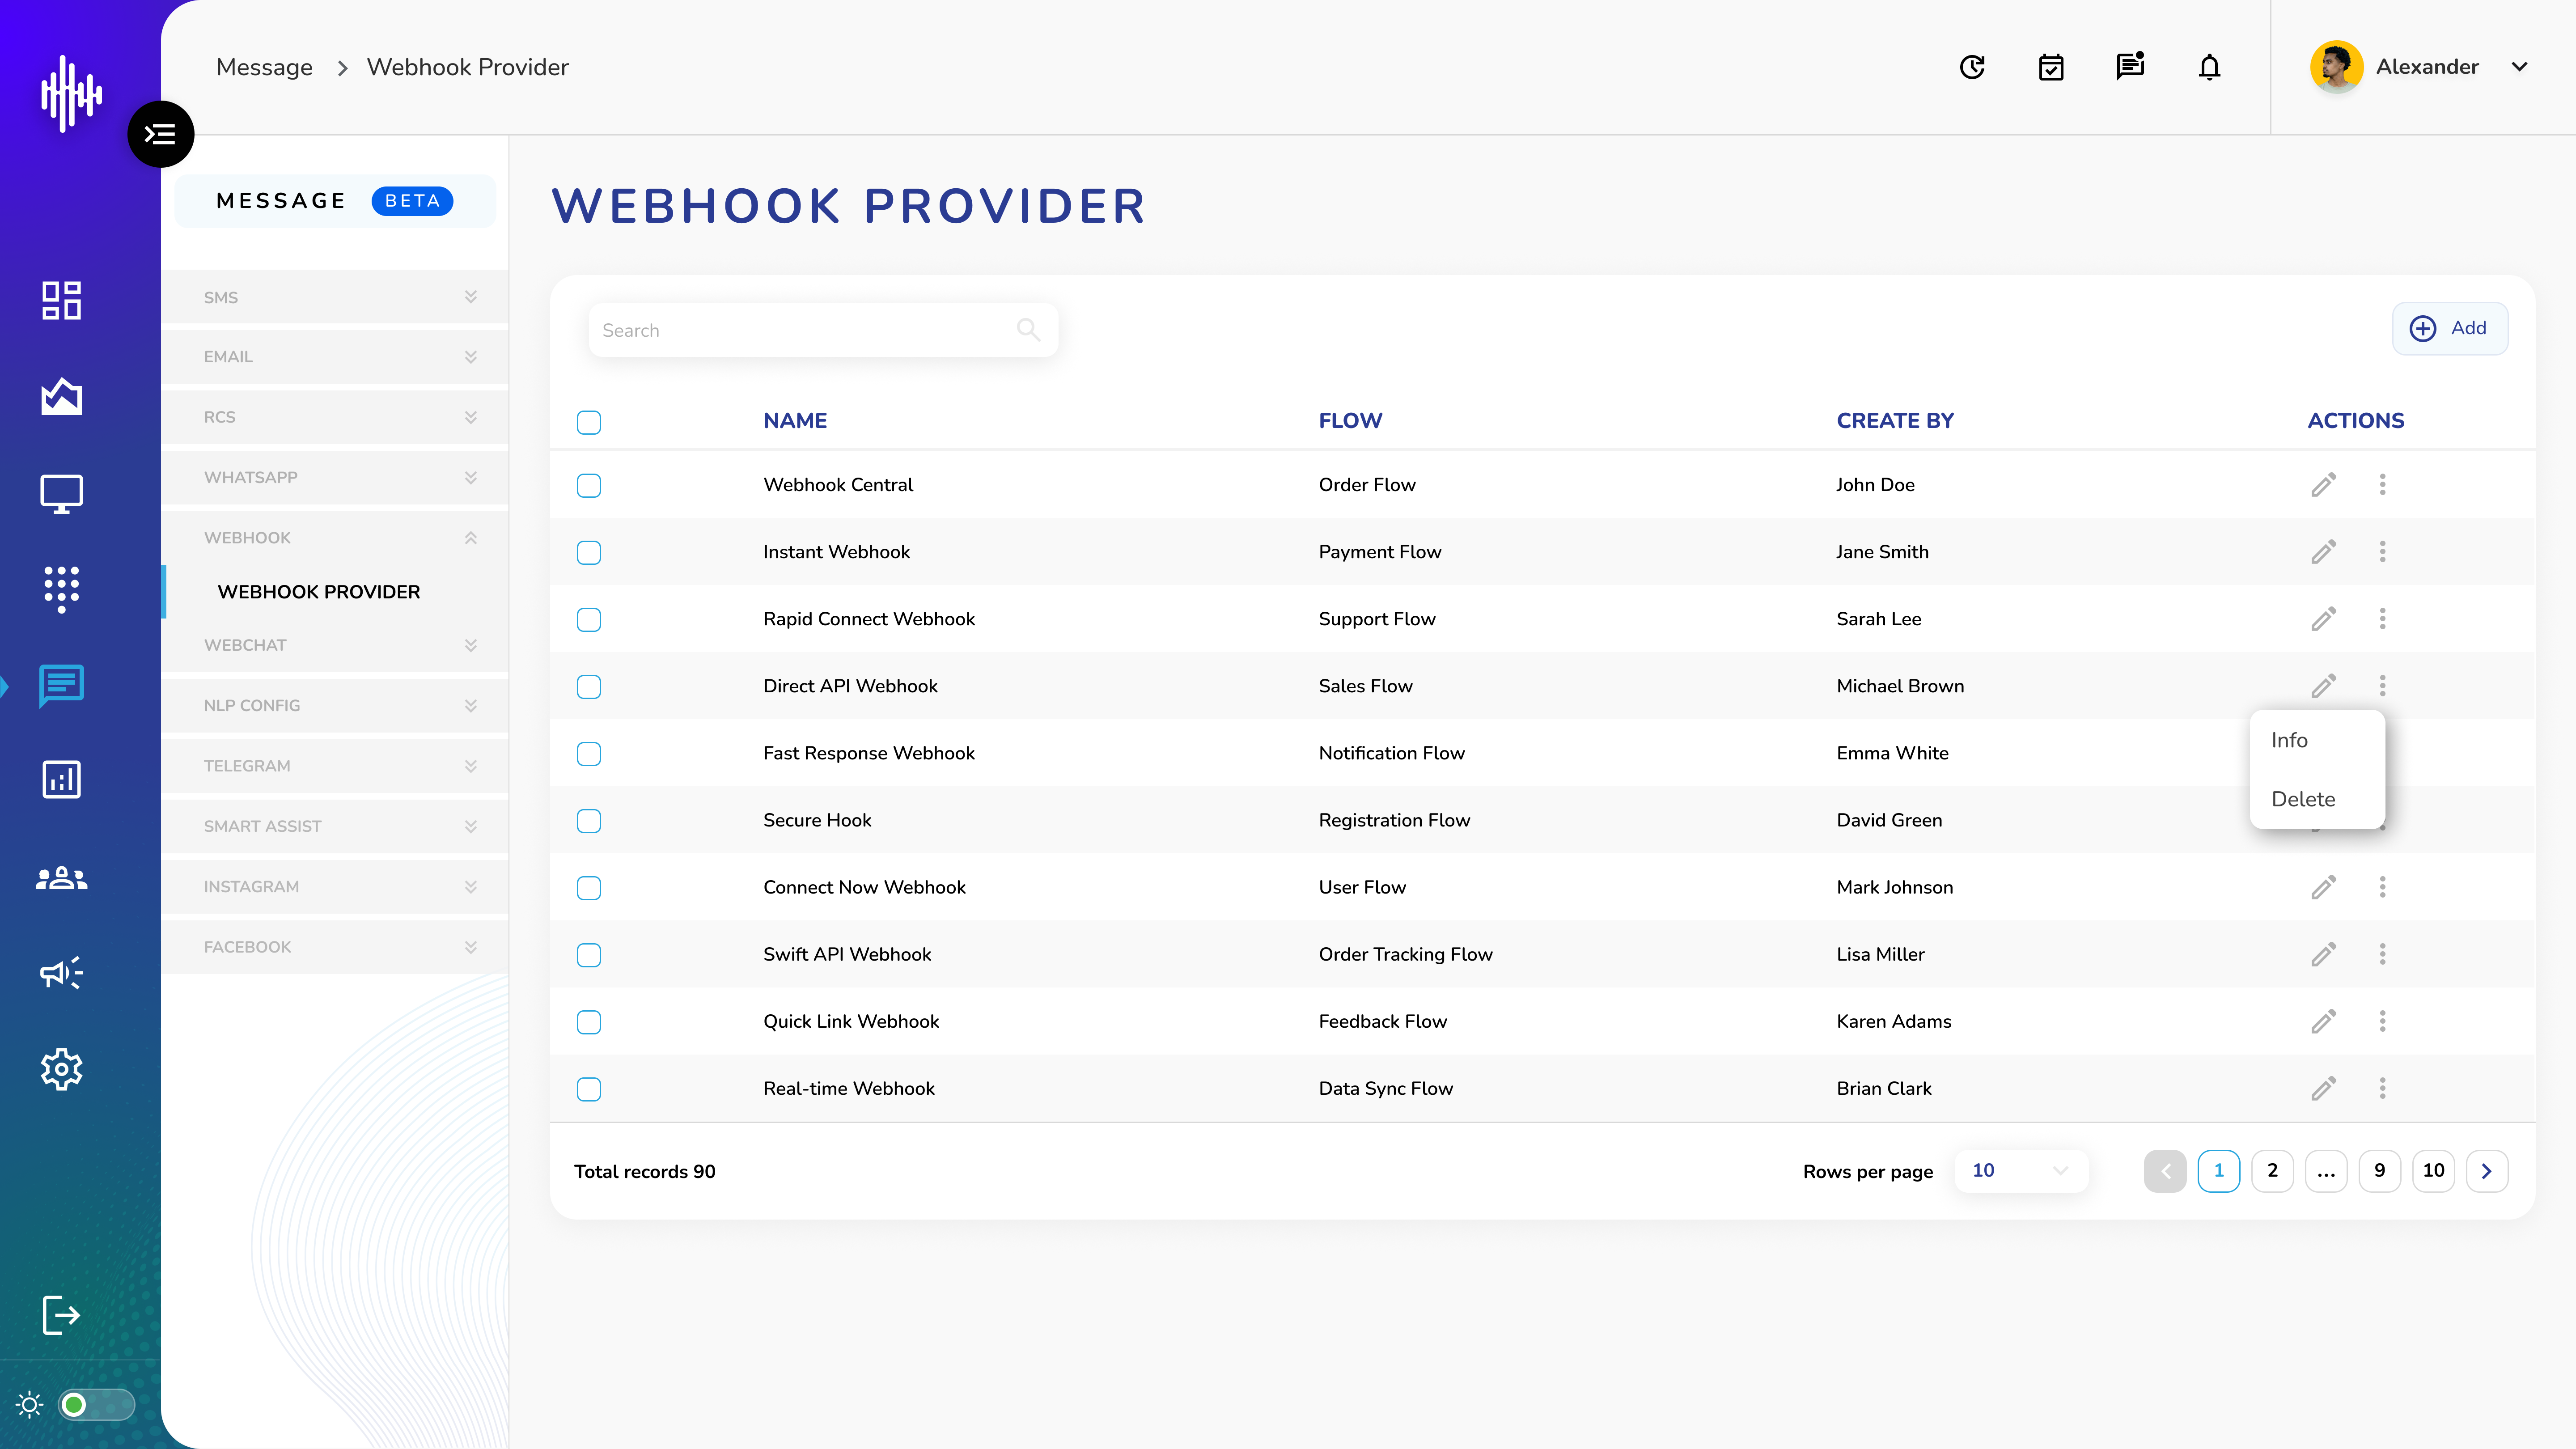Expand the TELEGRAM menu section
2576x1449 pixels.
[x=335, y=766]
